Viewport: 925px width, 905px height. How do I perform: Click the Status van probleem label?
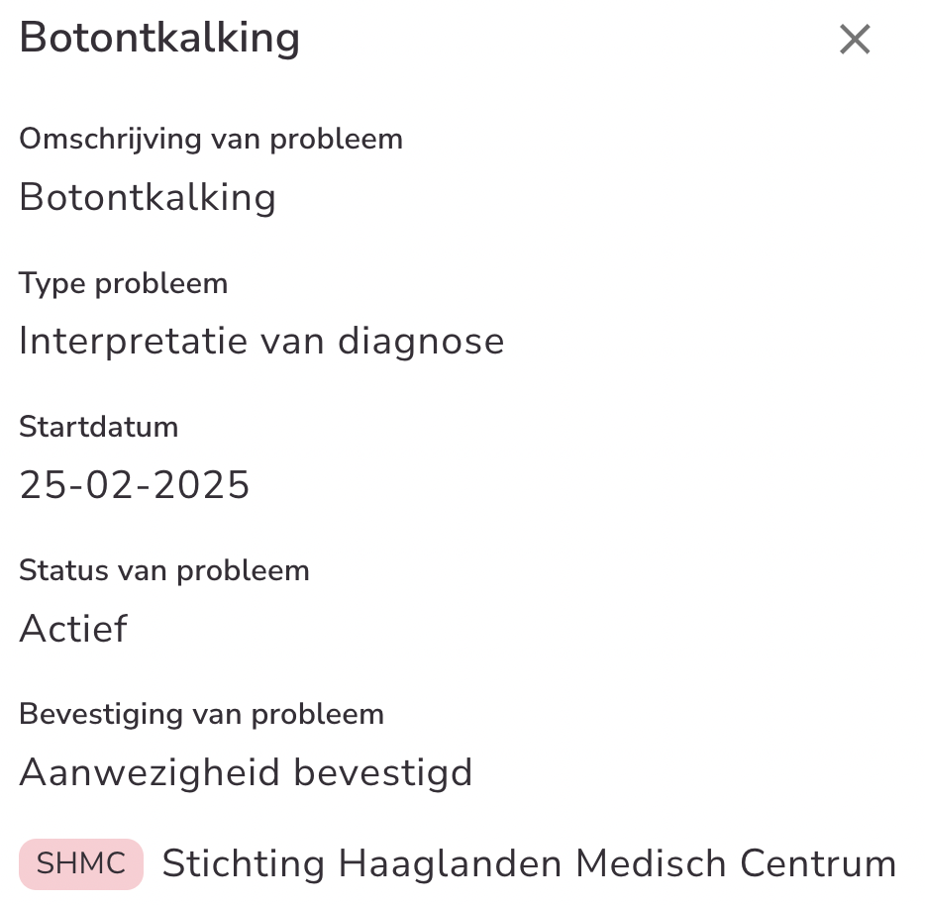click(x=164, y=571)
